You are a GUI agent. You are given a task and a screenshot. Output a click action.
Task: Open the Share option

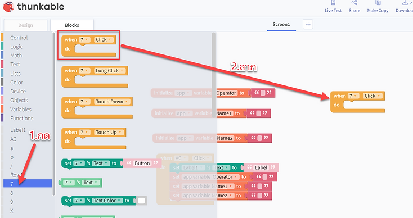(x=354, y=7)
